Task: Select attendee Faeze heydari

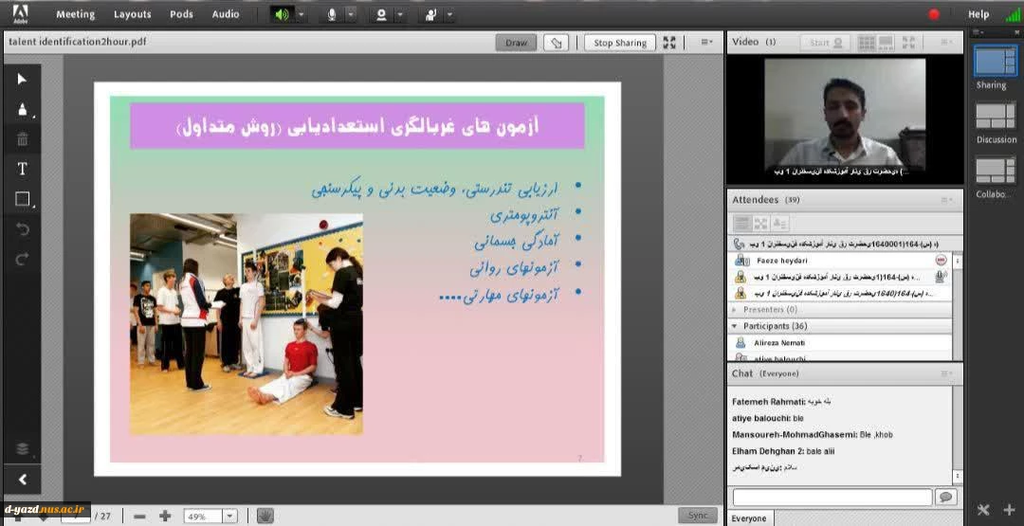Action: click(x=839, y=260)
